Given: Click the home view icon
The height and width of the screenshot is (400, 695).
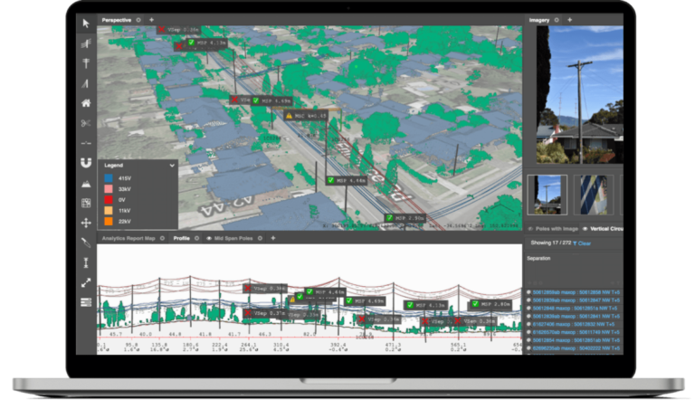Looking at the screenshot, I should coord(86,103).
